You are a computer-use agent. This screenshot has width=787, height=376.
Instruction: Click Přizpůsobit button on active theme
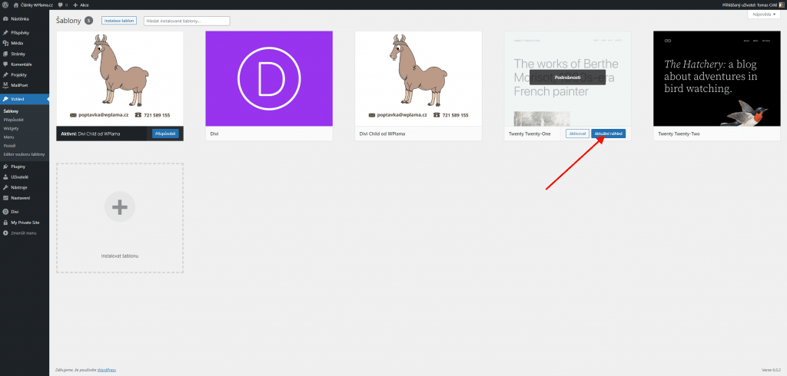(165, 134)
